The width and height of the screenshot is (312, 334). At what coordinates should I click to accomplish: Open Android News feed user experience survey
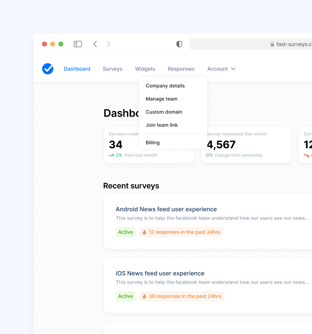pos(166,209)
